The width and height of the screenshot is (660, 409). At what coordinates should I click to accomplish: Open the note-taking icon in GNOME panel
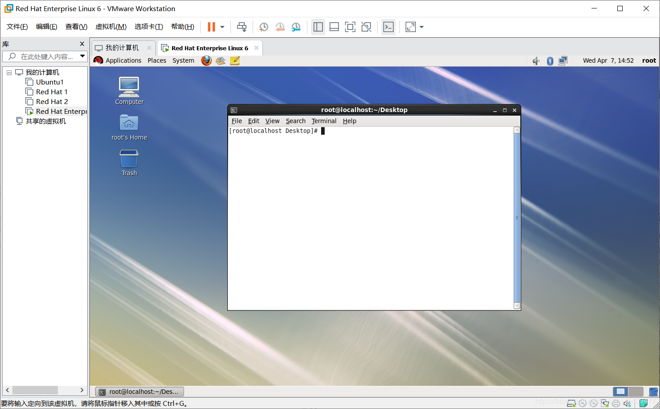click(235, 60)
